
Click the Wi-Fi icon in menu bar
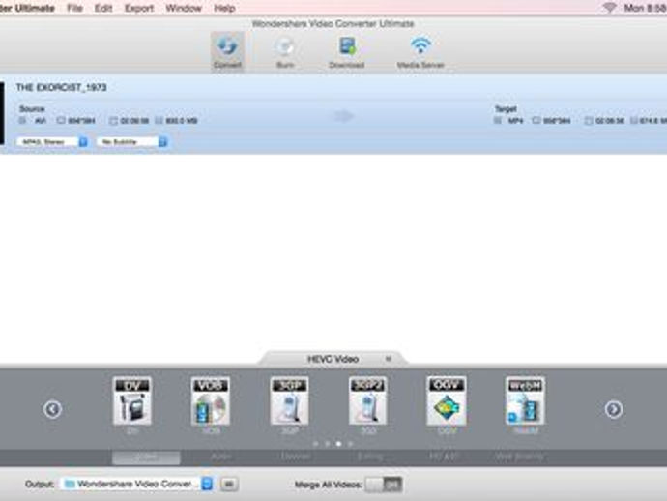coord(610,8)
